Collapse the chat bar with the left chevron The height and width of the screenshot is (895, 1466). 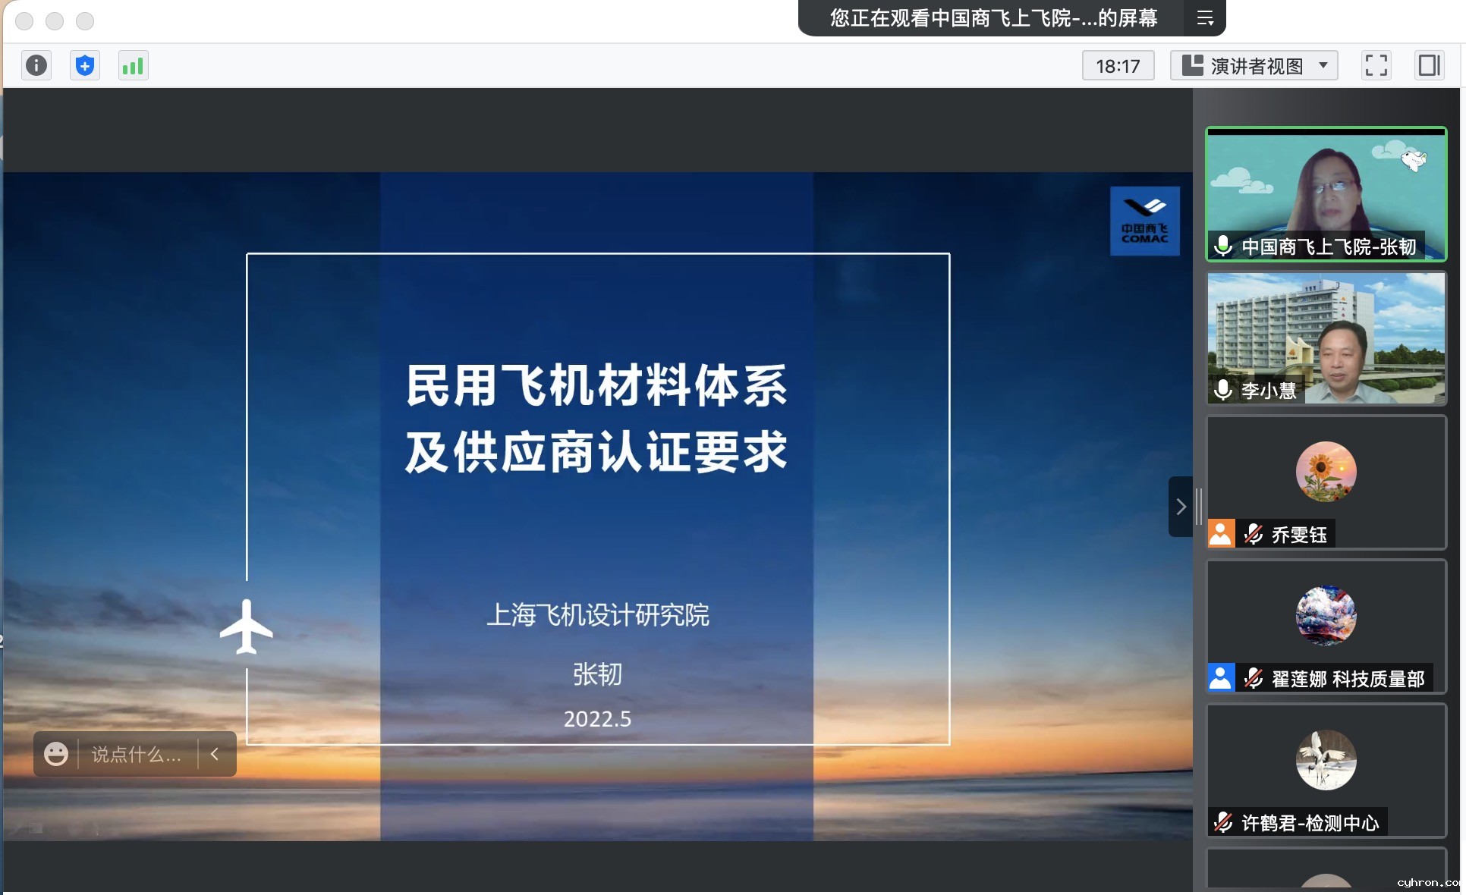pyautogui.click(x=215, y=753)
